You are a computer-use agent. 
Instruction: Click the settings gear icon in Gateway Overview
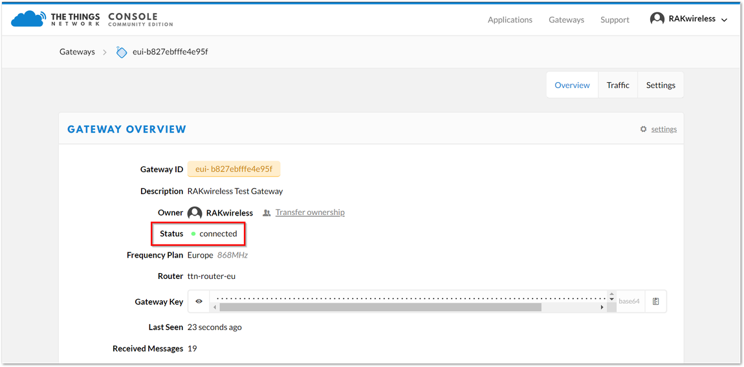644,129
